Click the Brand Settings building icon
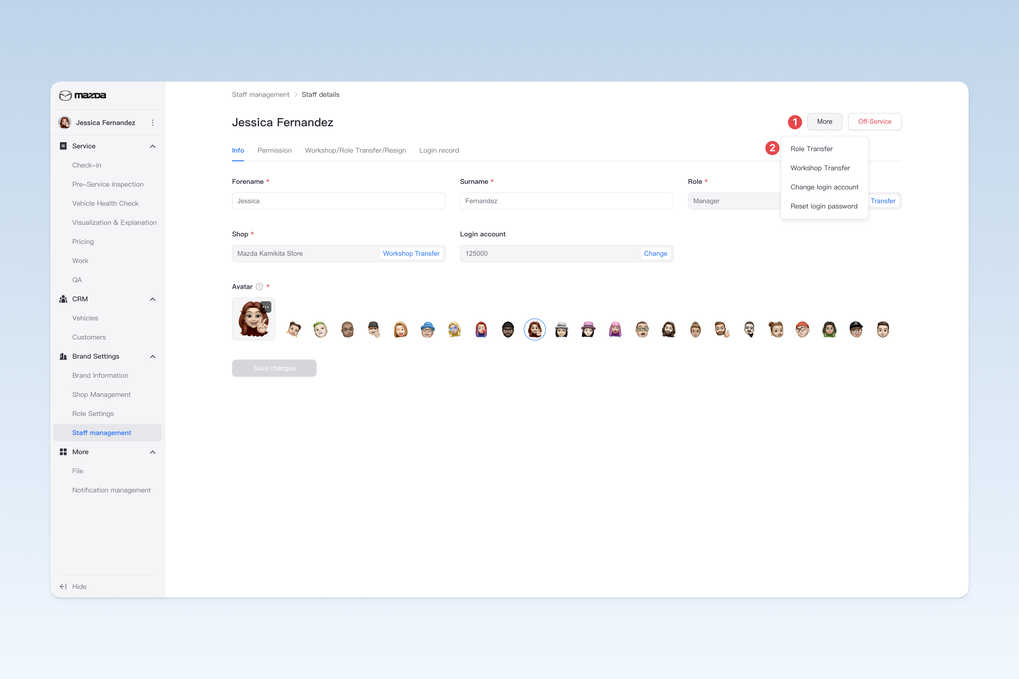 point(63,356)
